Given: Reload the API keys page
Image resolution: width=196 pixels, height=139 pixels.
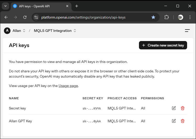Looking at the screenshot, I should 25,17.
